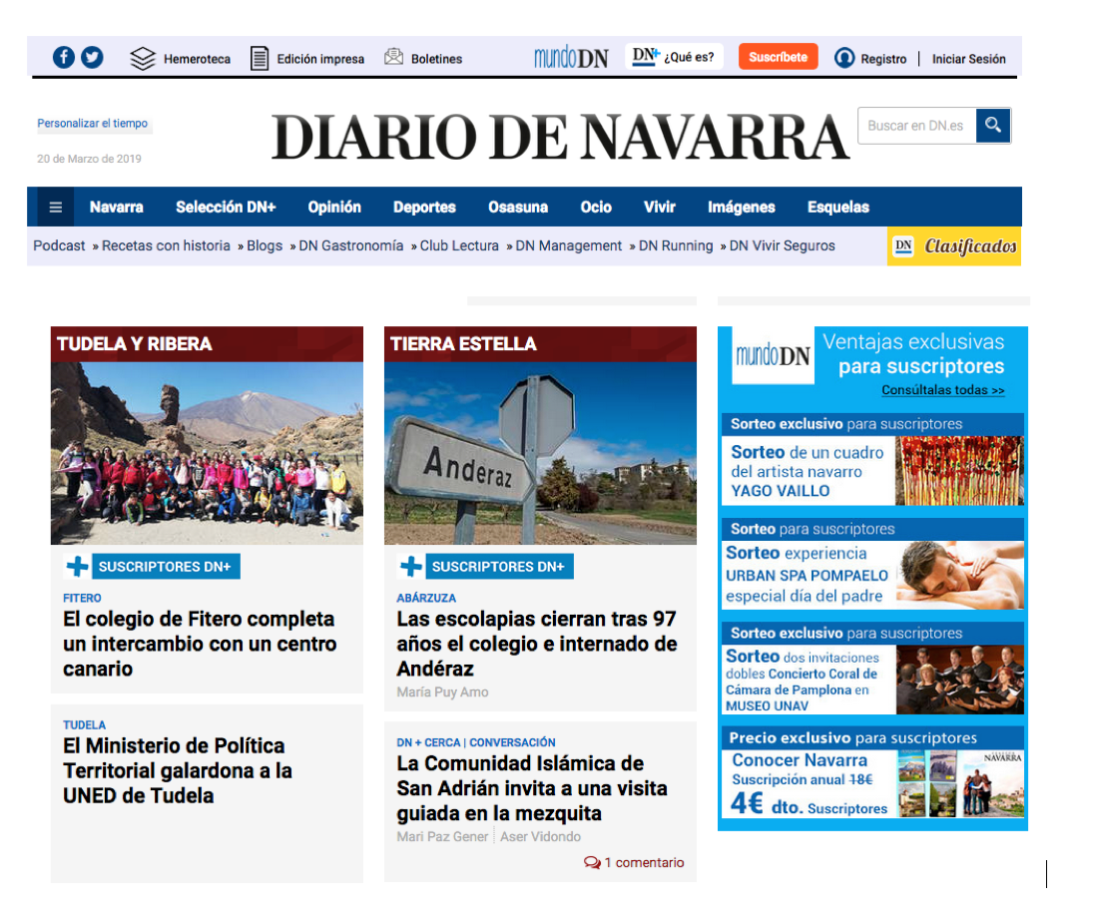Click the mundoDN logo in top bar
The height and width of the screenshot is (920, 1093).
[571, 57]
